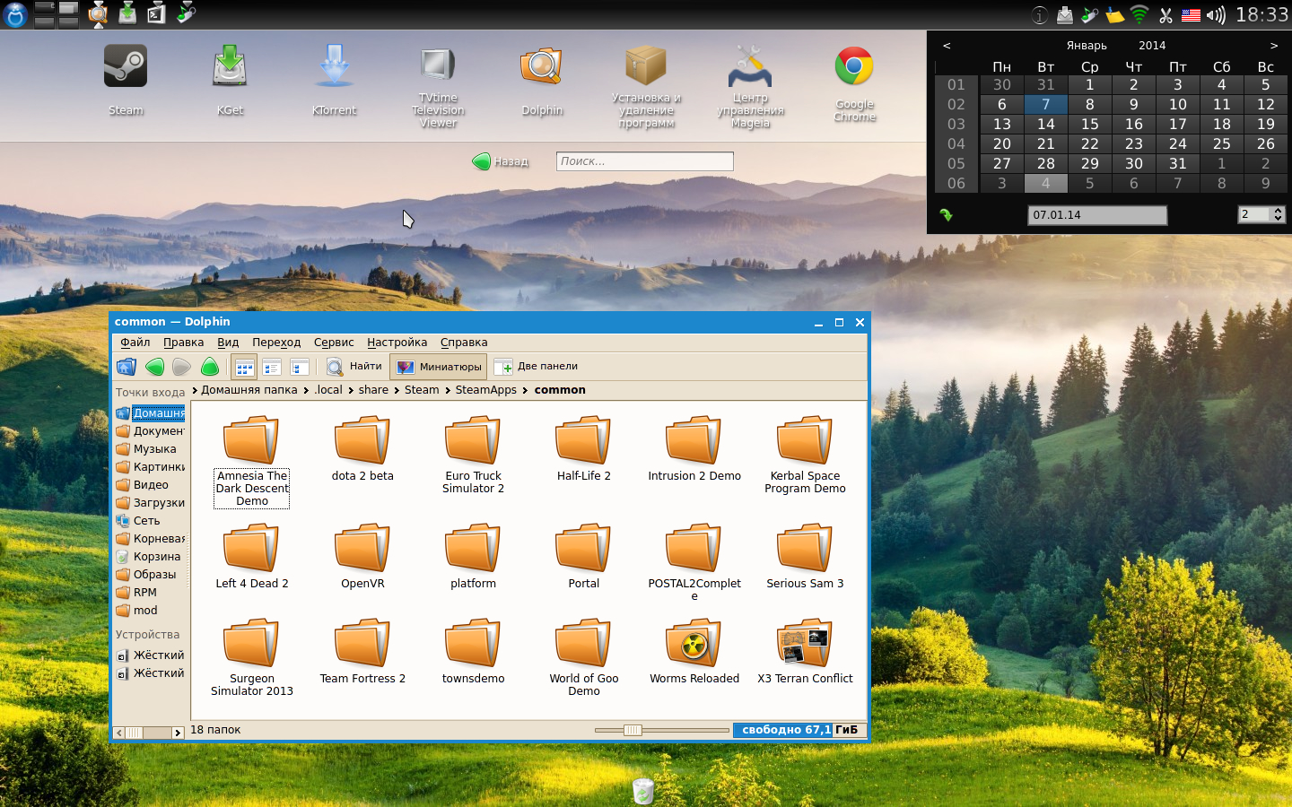The height and width of the screenshot is (807, 1292).
Task: Switch to Columns view mode
Action: pos(300,367)
